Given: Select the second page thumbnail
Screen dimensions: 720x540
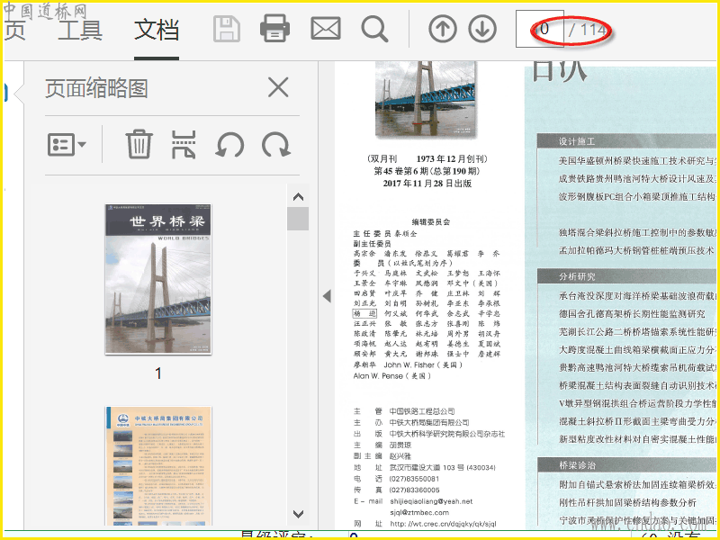Looking at the screenshot, I should [158, 465].
